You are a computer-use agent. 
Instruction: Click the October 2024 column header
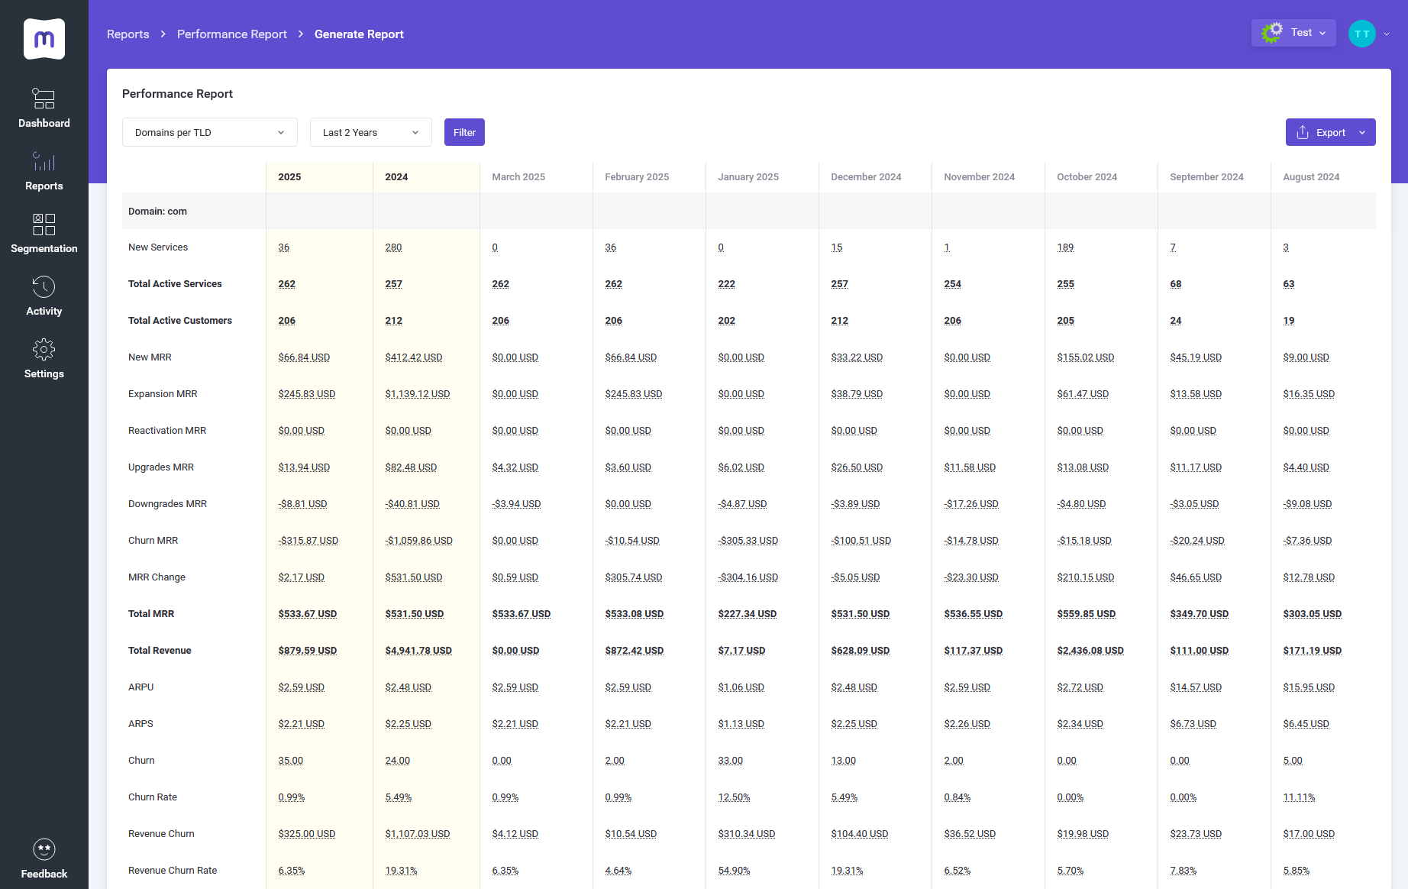(x=1087, y=176)
